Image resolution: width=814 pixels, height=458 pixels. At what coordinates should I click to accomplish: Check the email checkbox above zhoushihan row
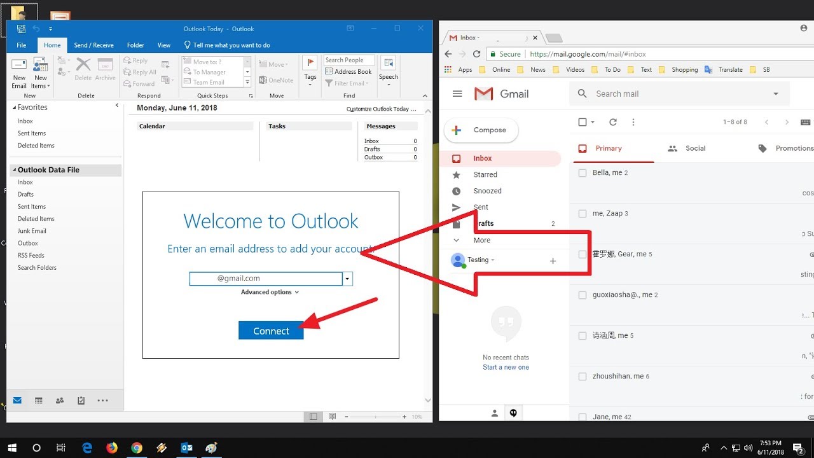583,336
